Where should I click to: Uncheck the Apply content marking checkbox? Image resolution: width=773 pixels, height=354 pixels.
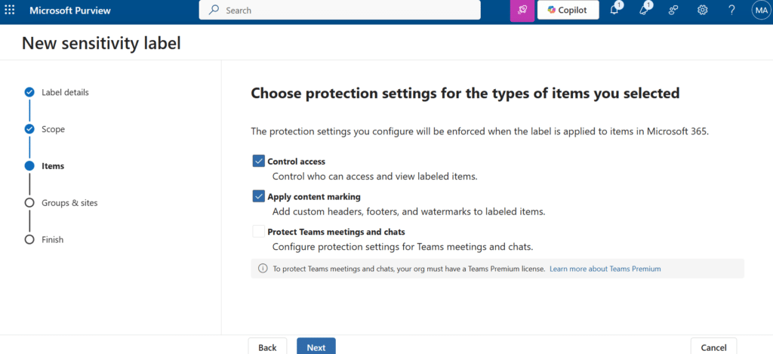(259, 196)
